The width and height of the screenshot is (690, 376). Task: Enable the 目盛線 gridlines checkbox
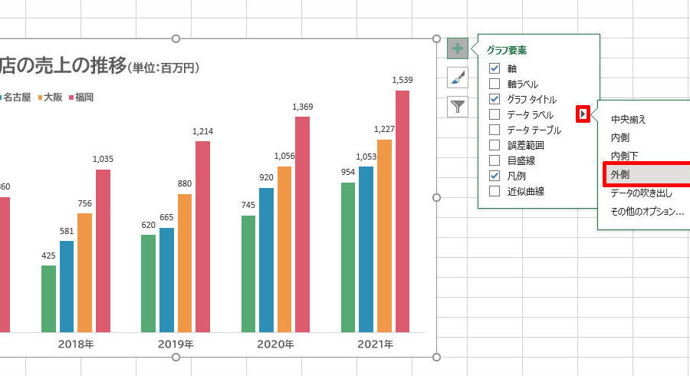pos(495,160)
